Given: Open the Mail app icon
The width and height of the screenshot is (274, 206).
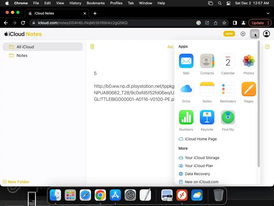Looking at the screenshot, I should pyautogui.click(x=186, y=61).
